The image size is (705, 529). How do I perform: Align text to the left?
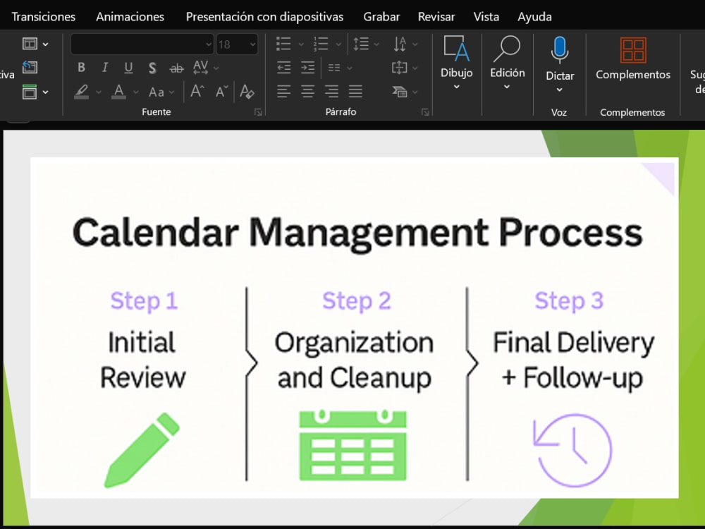point(283,92)
